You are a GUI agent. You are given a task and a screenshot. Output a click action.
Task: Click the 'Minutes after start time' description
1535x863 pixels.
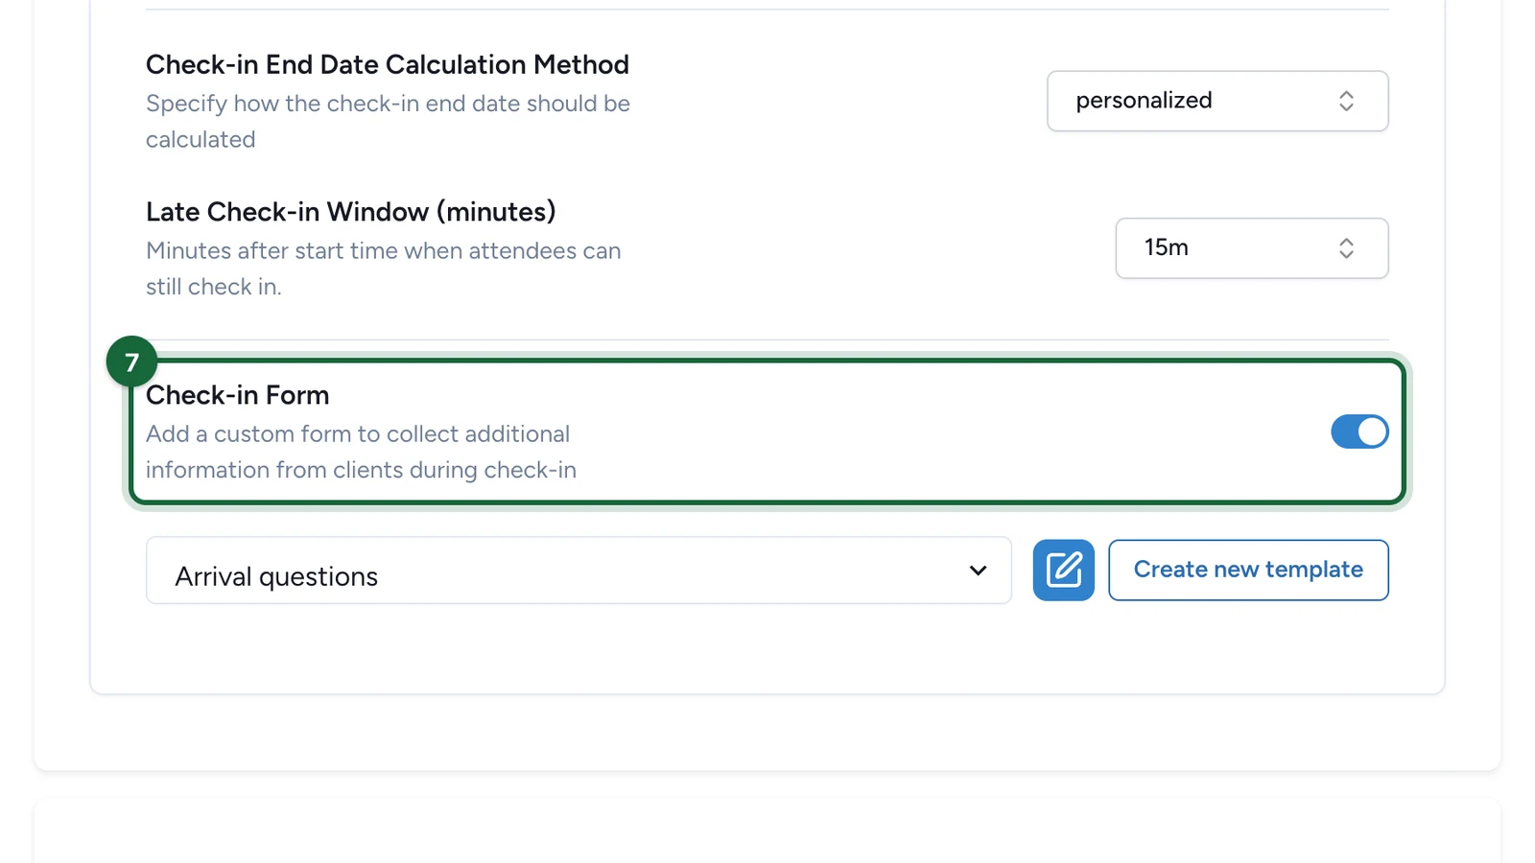(384, 268)
